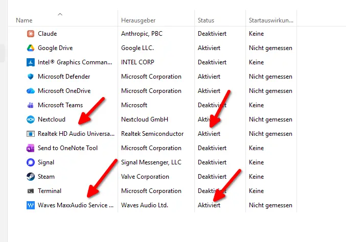Click the Microsoft OneDrive cloud icon
346x242 pixels.
click(x=30, y=91)
